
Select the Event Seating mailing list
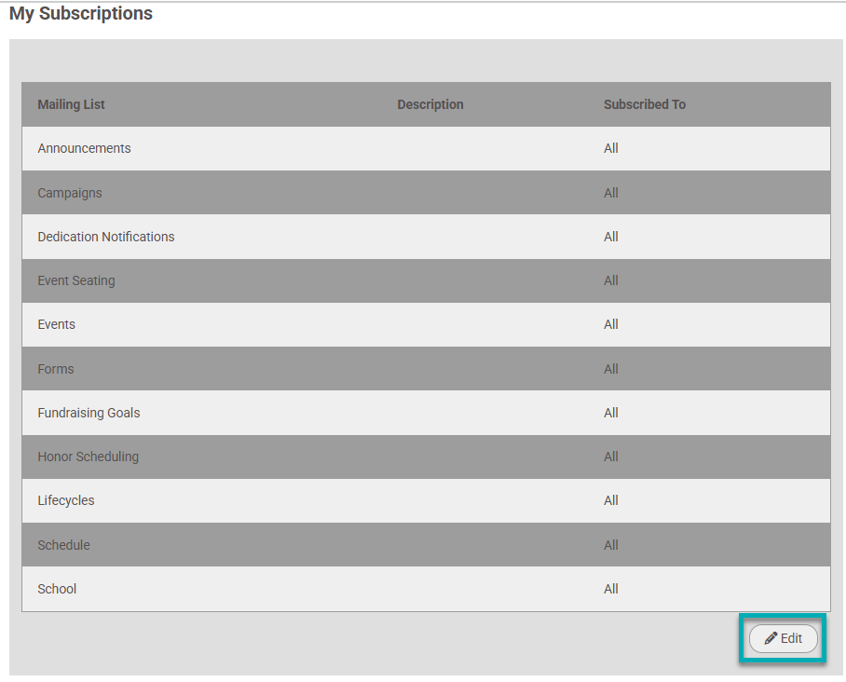click(76, 280)
